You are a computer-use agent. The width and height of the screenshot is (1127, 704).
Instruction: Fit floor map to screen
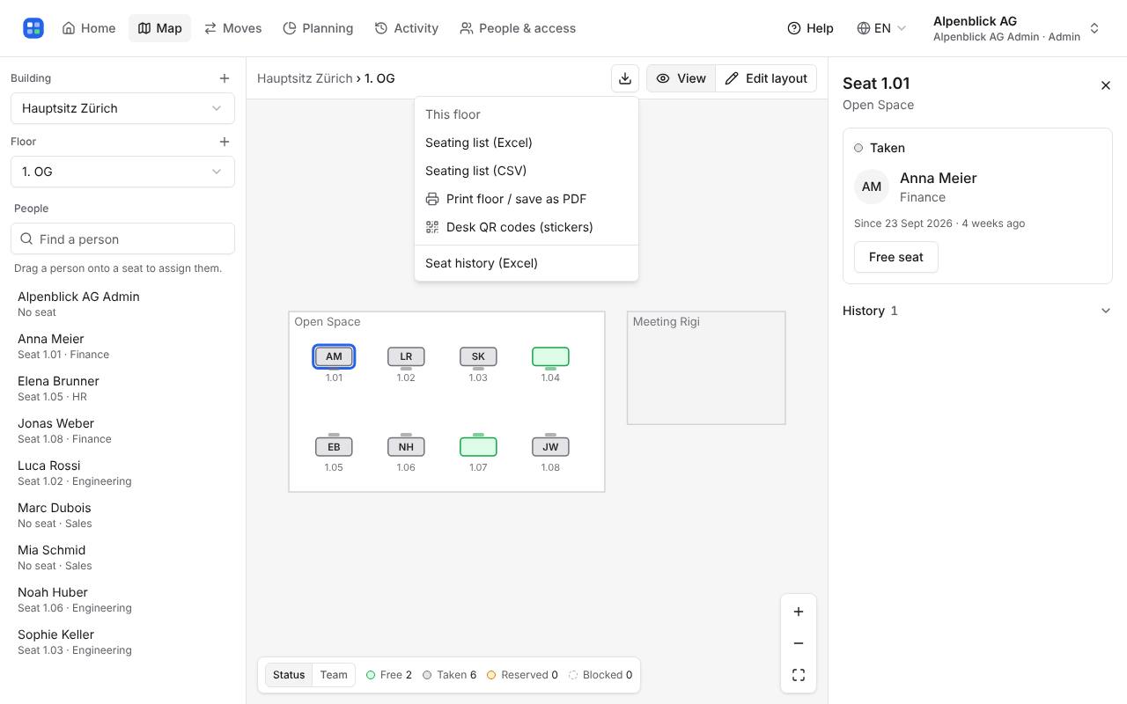pos(799,675)
